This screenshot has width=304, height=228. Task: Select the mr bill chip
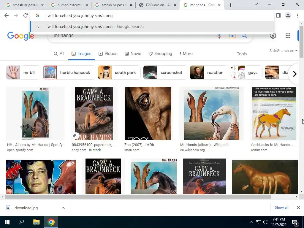tap(23, 72)
